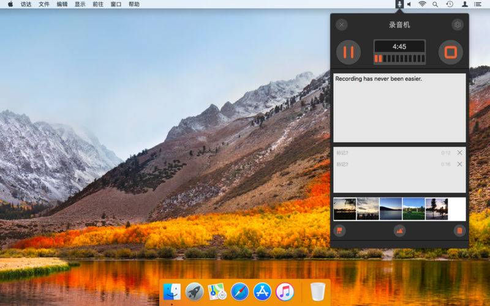Open the fourth green field thumbnail
490x306 pixels.
[414, 209]
